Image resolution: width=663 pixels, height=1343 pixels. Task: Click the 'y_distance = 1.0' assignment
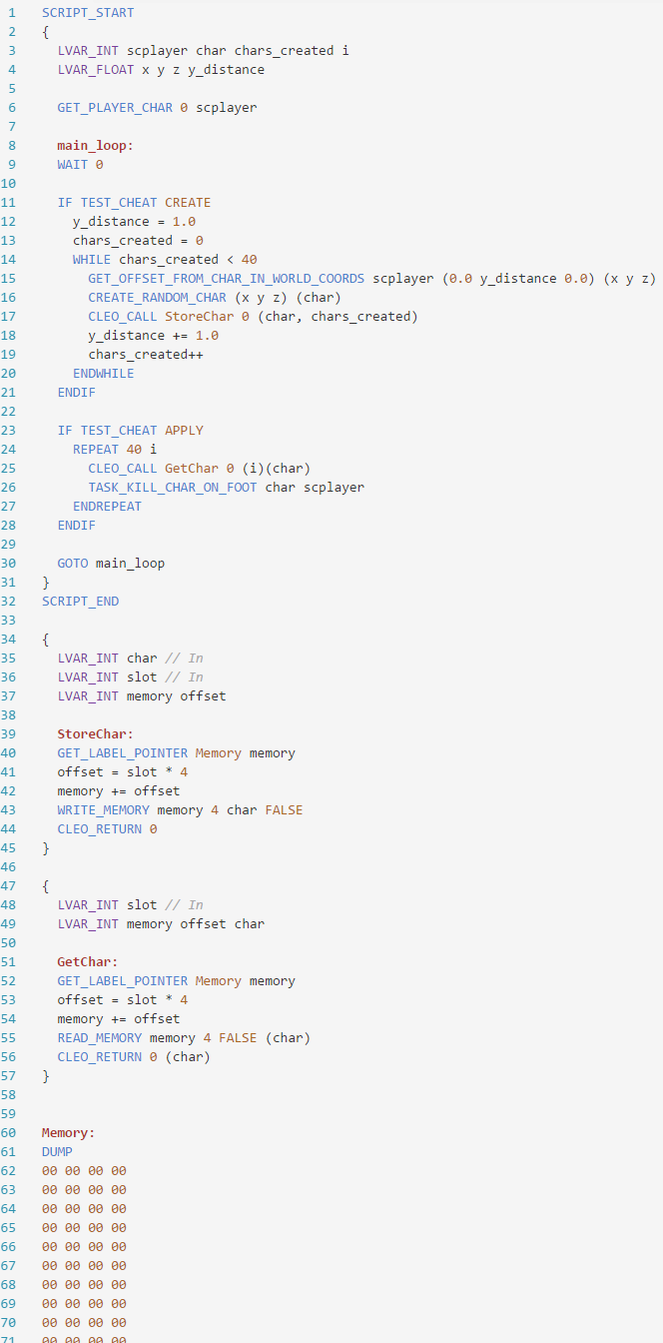tap(134, 222)
